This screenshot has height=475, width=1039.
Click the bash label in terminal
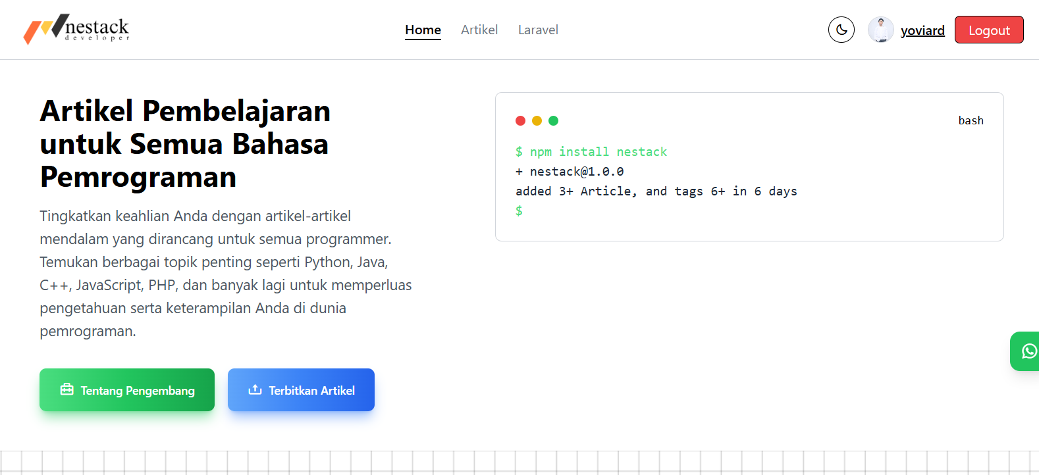(x=971, y=120)
